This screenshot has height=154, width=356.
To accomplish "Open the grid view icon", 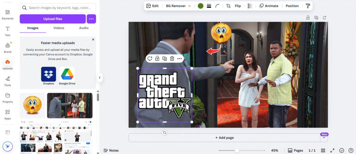I will (323, 151).
